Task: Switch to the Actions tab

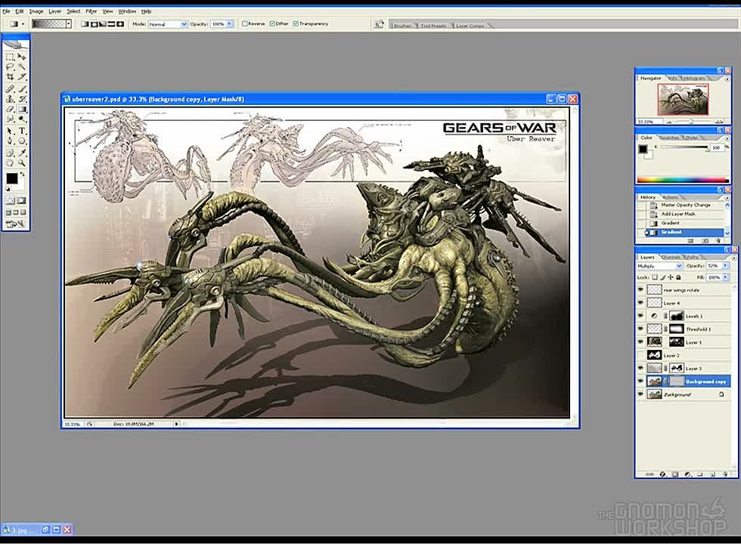Action: 670,197
